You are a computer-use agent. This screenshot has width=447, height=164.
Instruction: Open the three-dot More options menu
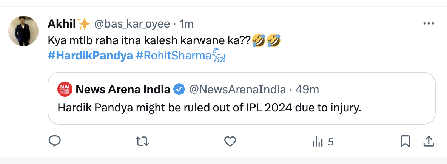[429, 23]
